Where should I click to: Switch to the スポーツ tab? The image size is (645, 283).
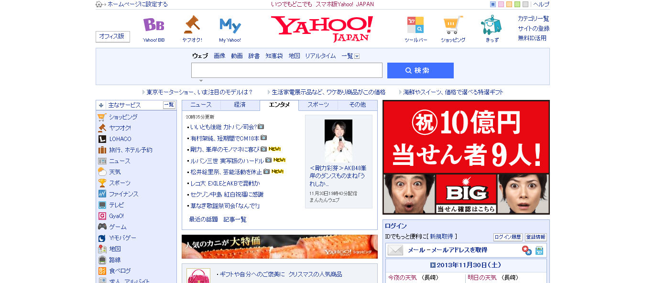point(318,105)
